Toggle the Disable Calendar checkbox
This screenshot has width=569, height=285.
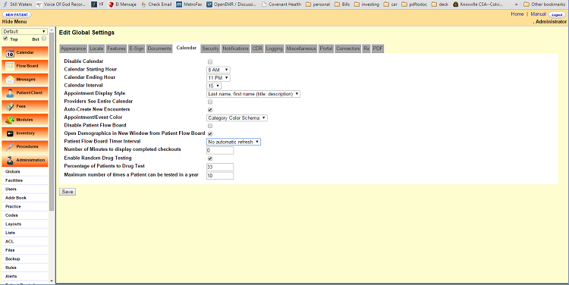[210, 62]
